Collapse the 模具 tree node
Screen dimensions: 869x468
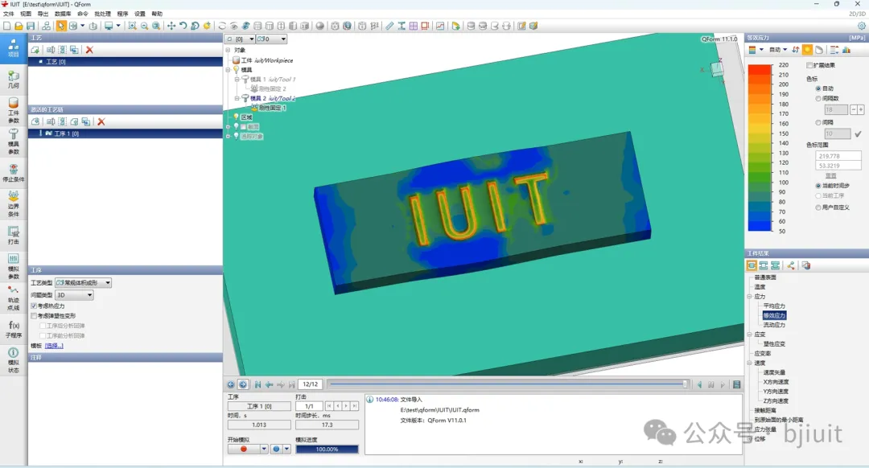coord(228,70)
